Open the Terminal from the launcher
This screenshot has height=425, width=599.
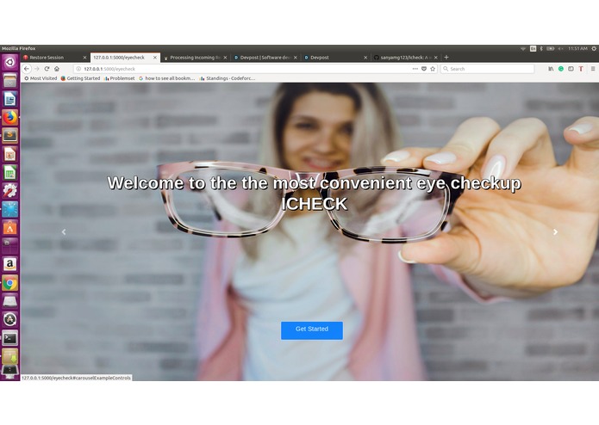(x=9, y=338)
